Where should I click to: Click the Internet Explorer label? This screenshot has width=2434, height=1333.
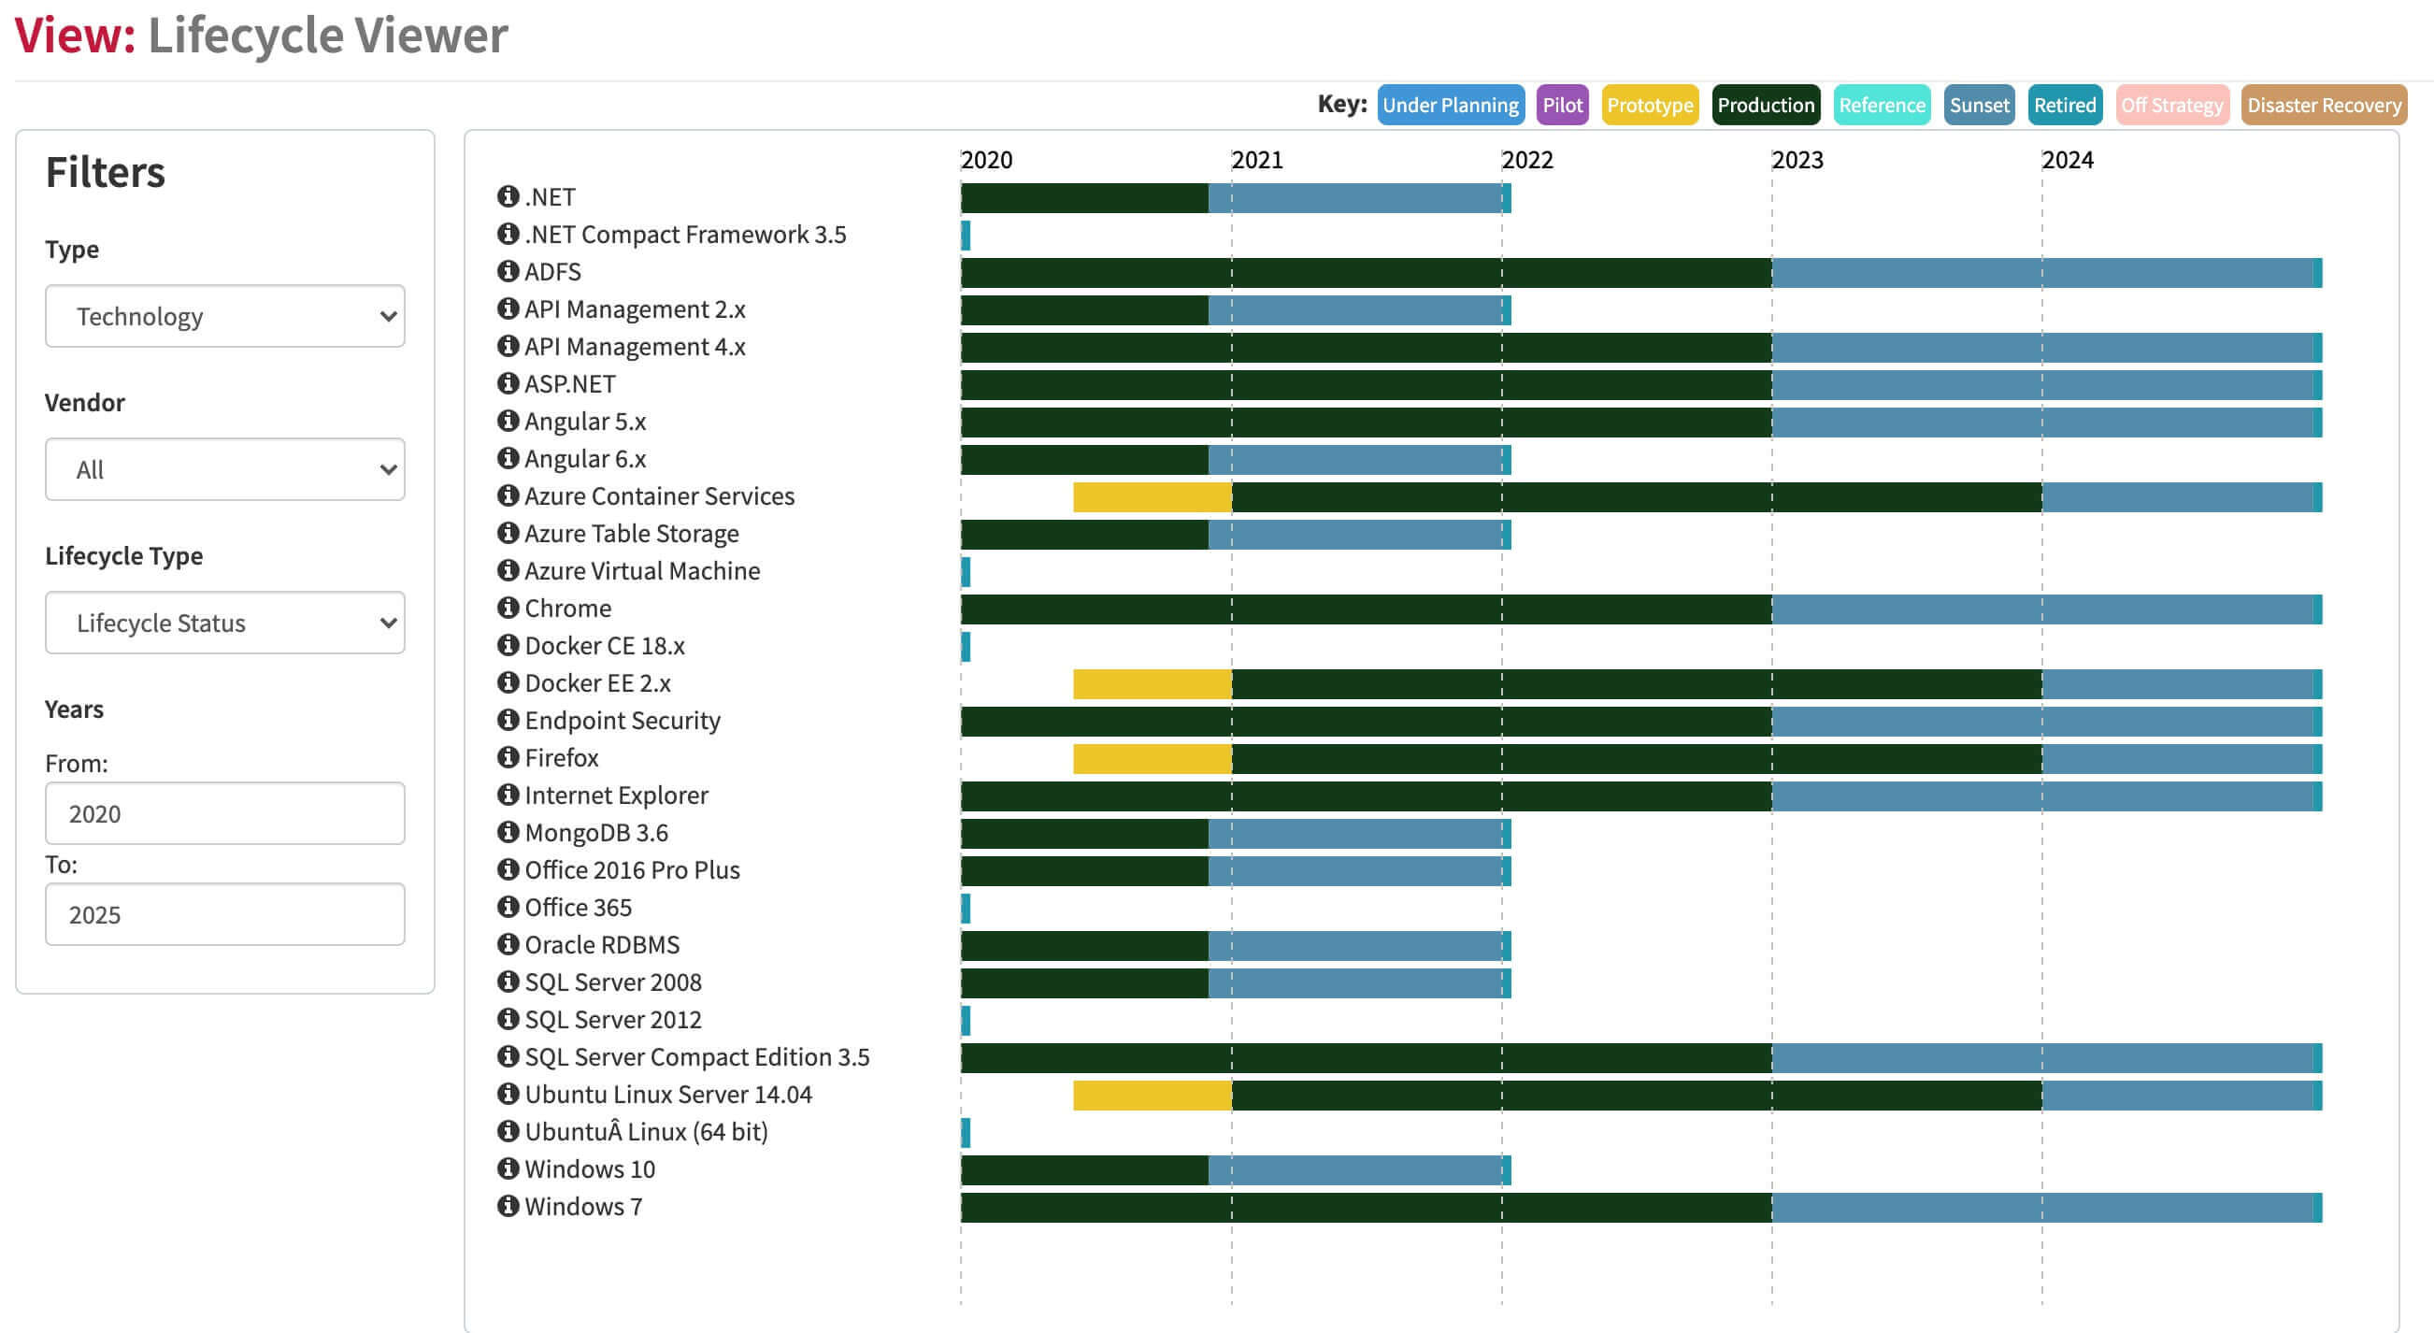tap(616, 795)
